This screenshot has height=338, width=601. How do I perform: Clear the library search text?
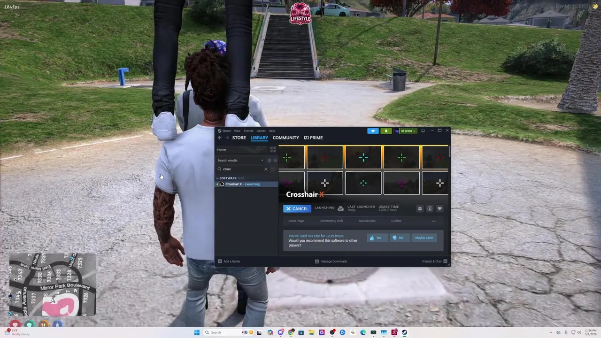266,169
